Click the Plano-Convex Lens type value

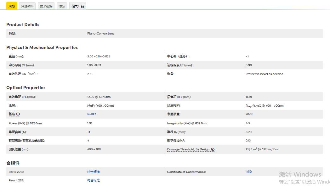pyautogui.click(x=100, y=34)
